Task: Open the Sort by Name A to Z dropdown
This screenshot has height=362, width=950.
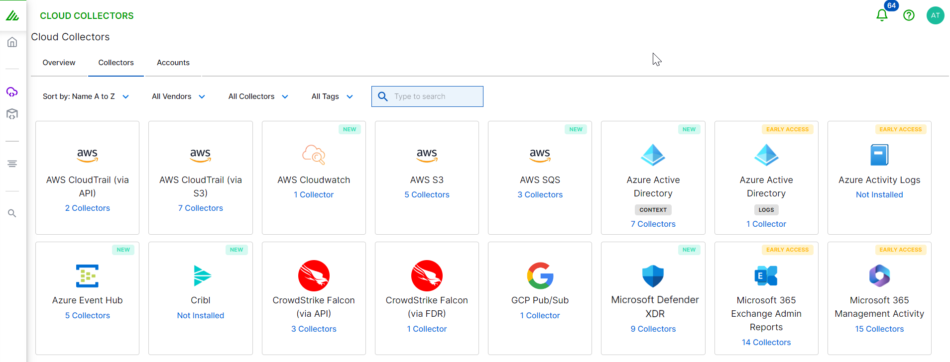Action: tap(86, 96)
